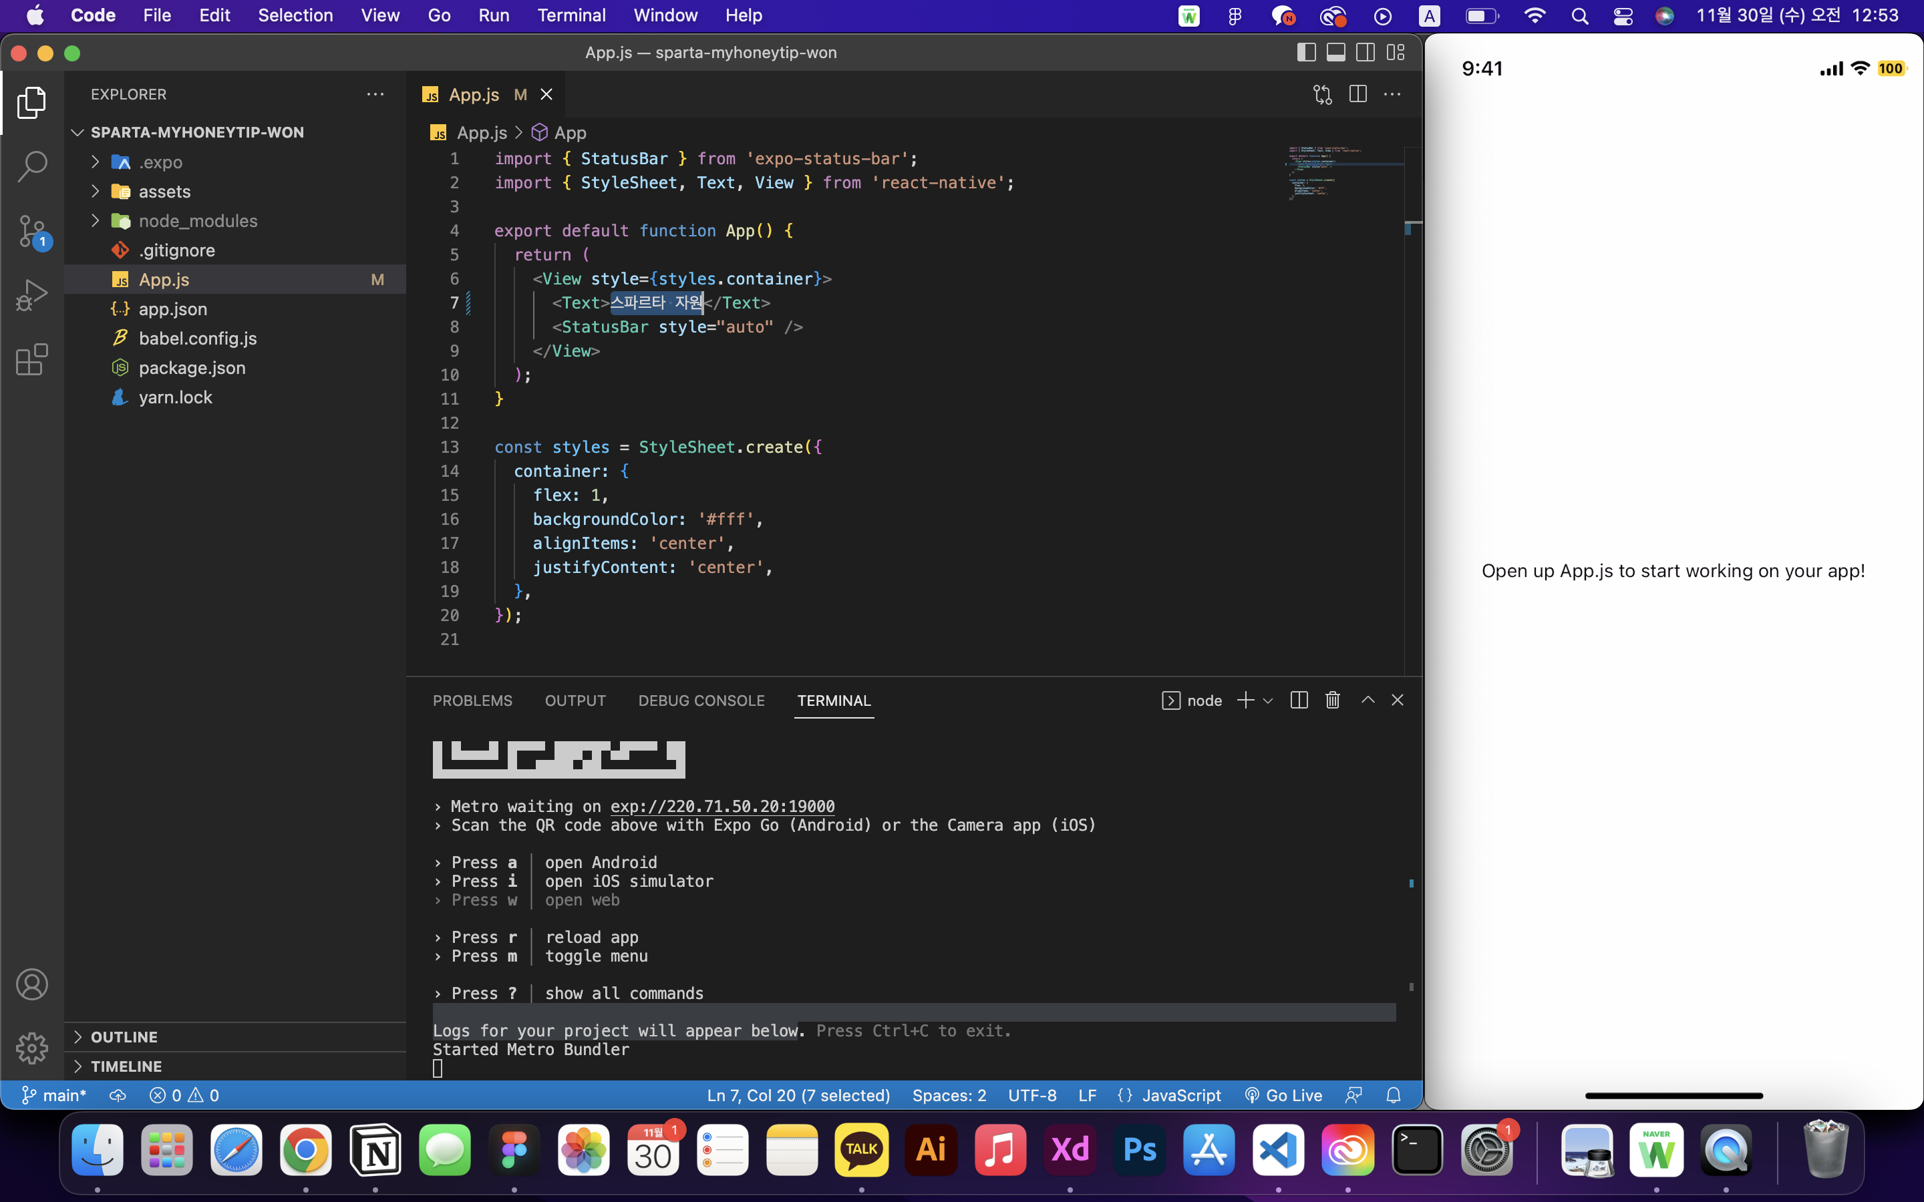The width and height of the screenshot is (1924, 1202).
Task: Click UTF-8 encoding in status bar
Action: tap(1032, 1095)
